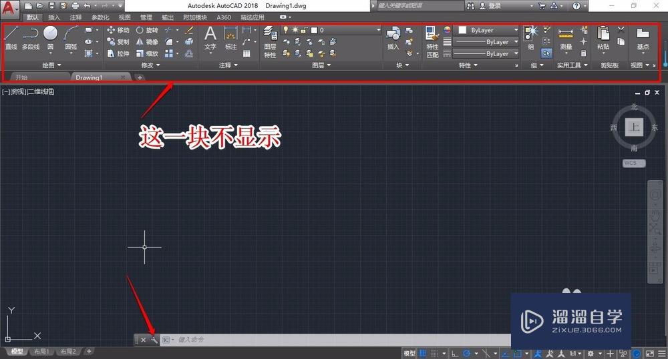Click the Rotate (旋转) tool
The height and width of the screenshot is (359, 668).
point(147,30)
